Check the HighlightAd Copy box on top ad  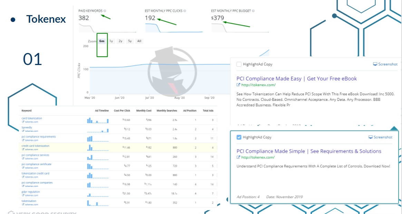(239, 64)
